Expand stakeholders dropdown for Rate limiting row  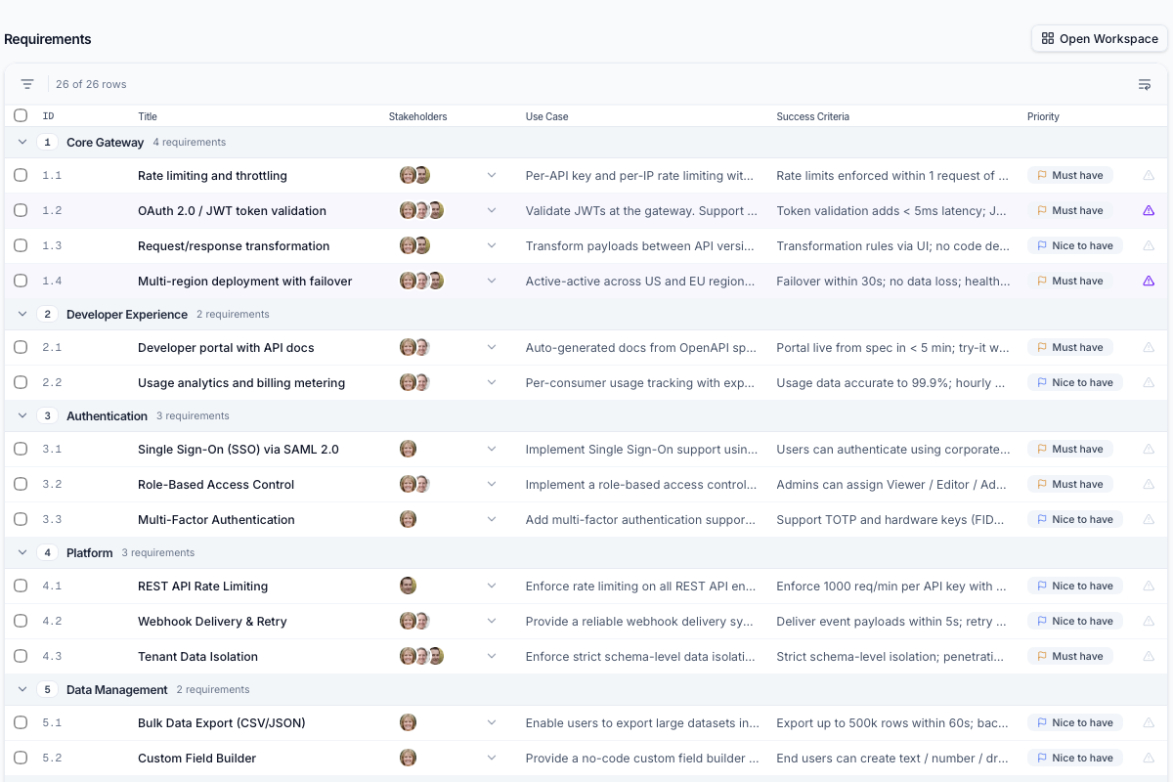pos(492,176)
